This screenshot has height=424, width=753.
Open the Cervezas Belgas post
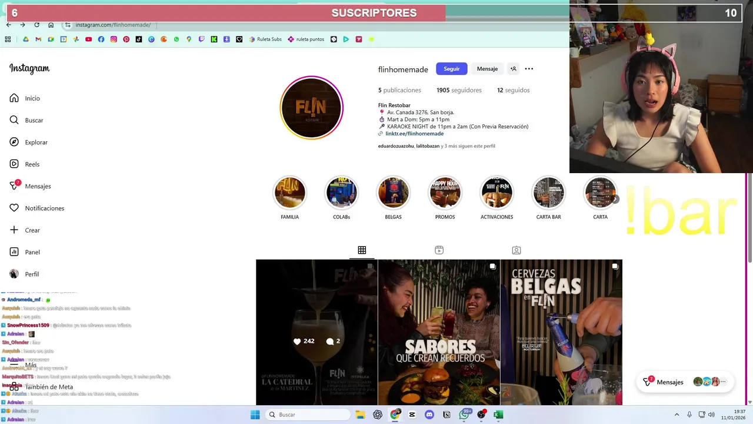pos(561,332)
